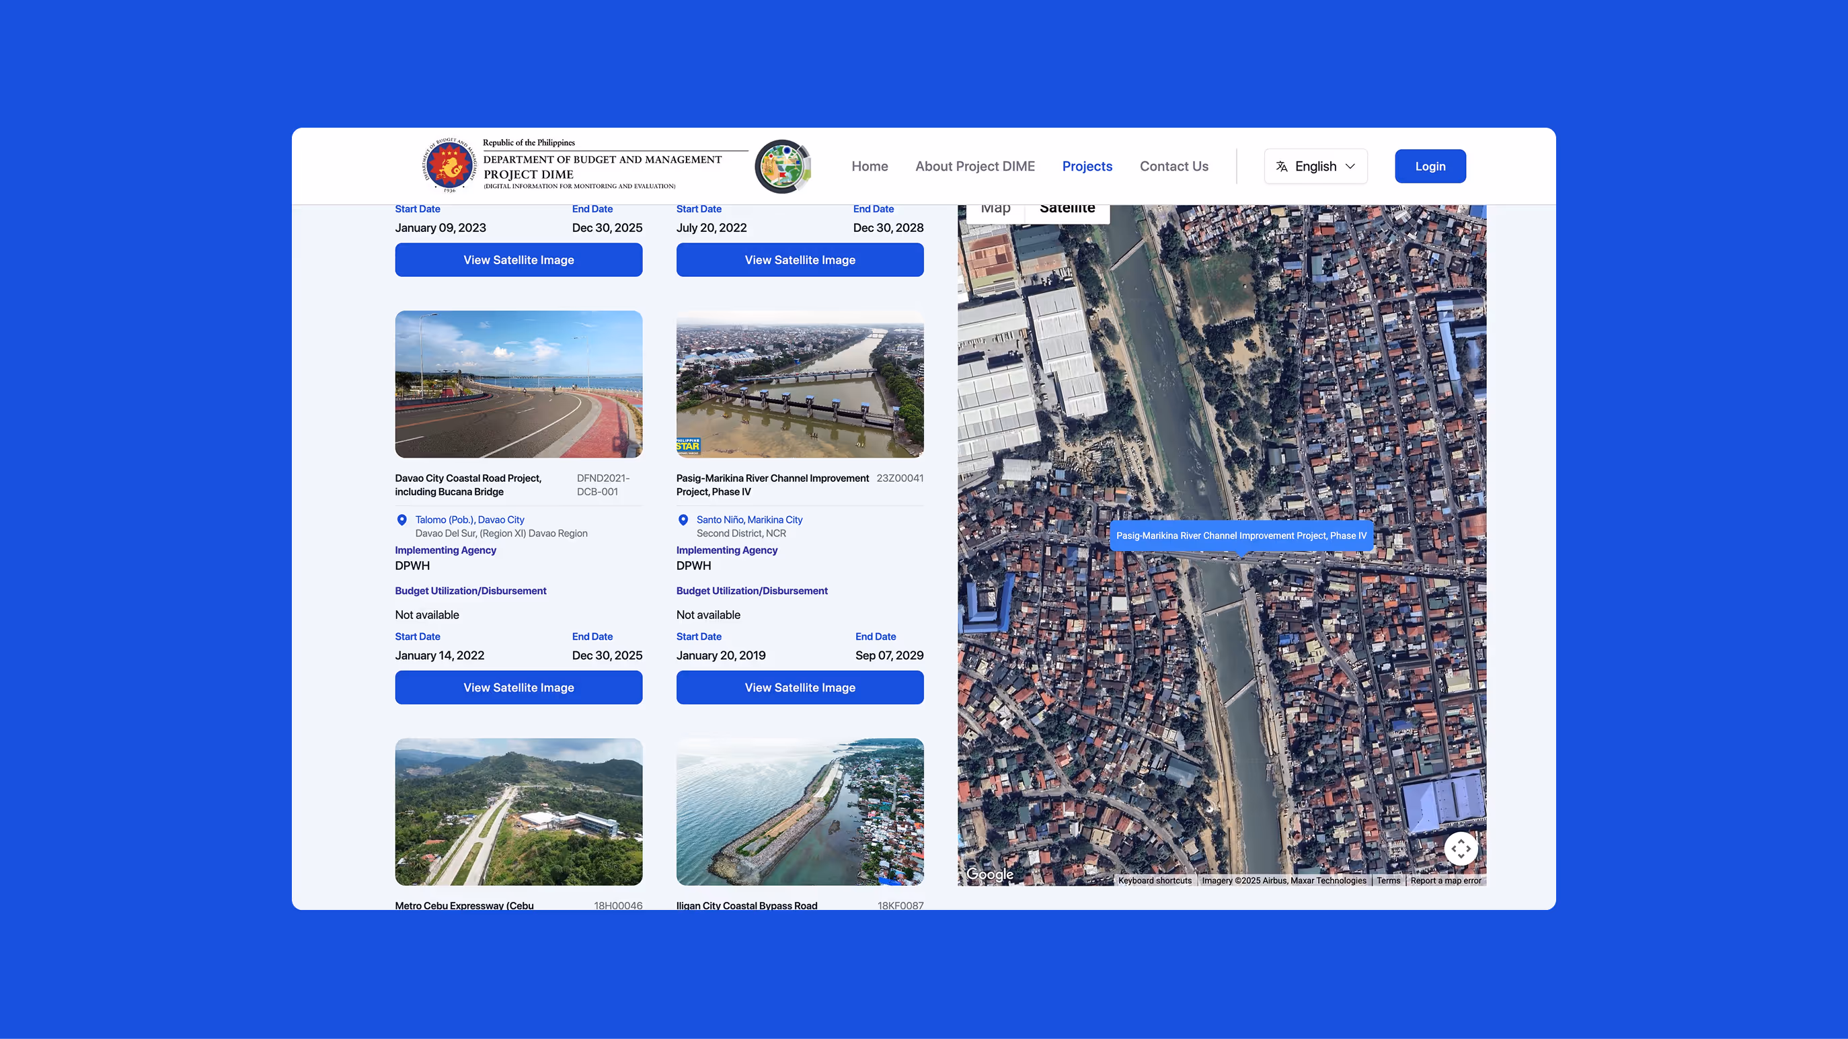Click the Davao City Coastal Road project photo
The image size is (1848, 1039).
coord(518,384)
